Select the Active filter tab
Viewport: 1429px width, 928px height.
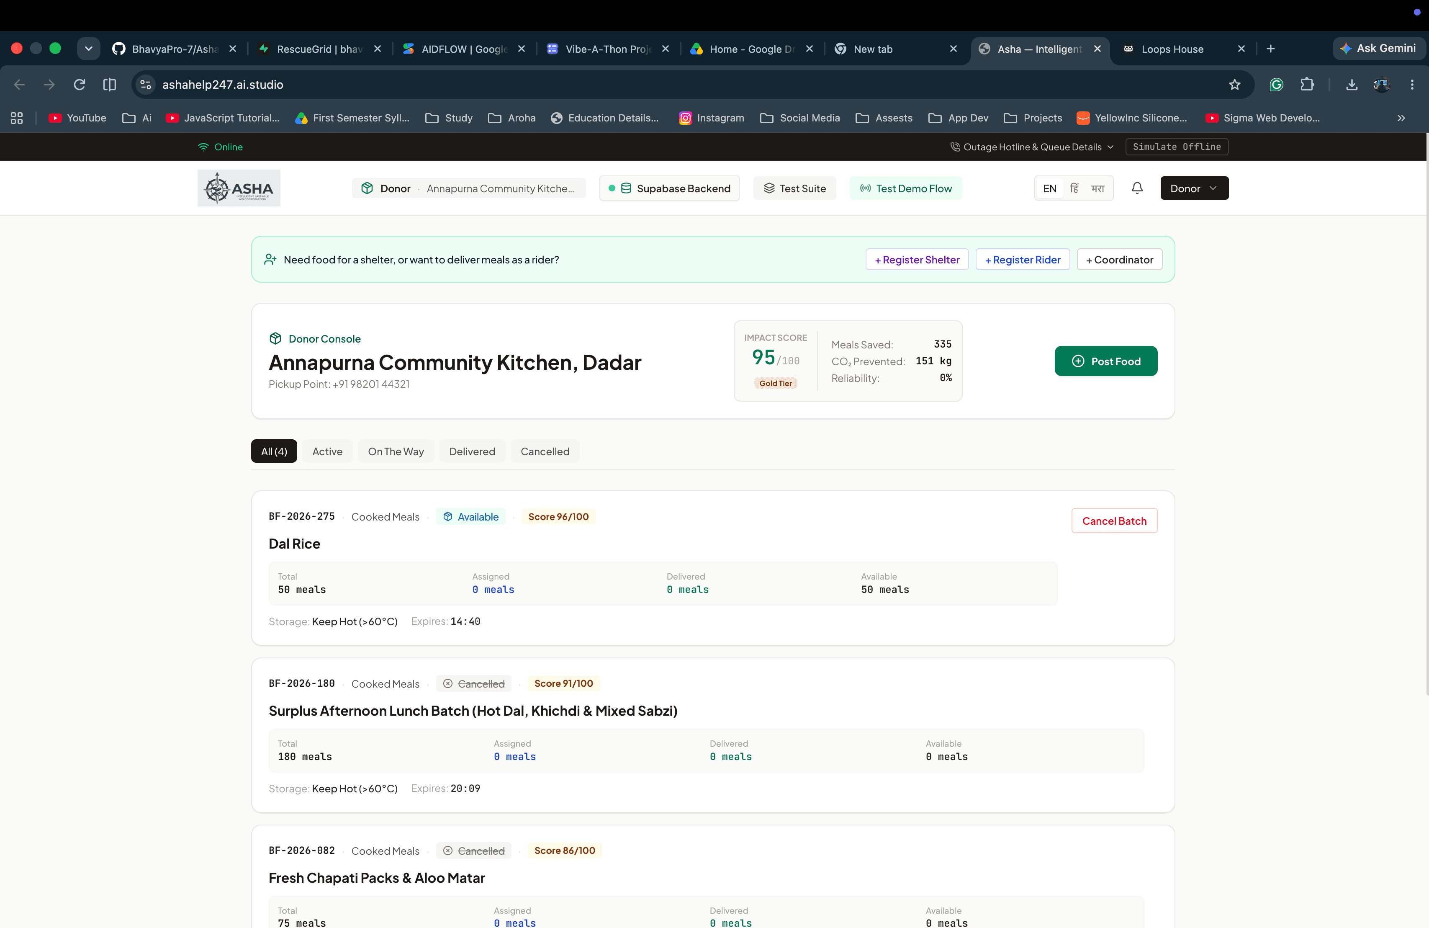(x=327, y=451)
